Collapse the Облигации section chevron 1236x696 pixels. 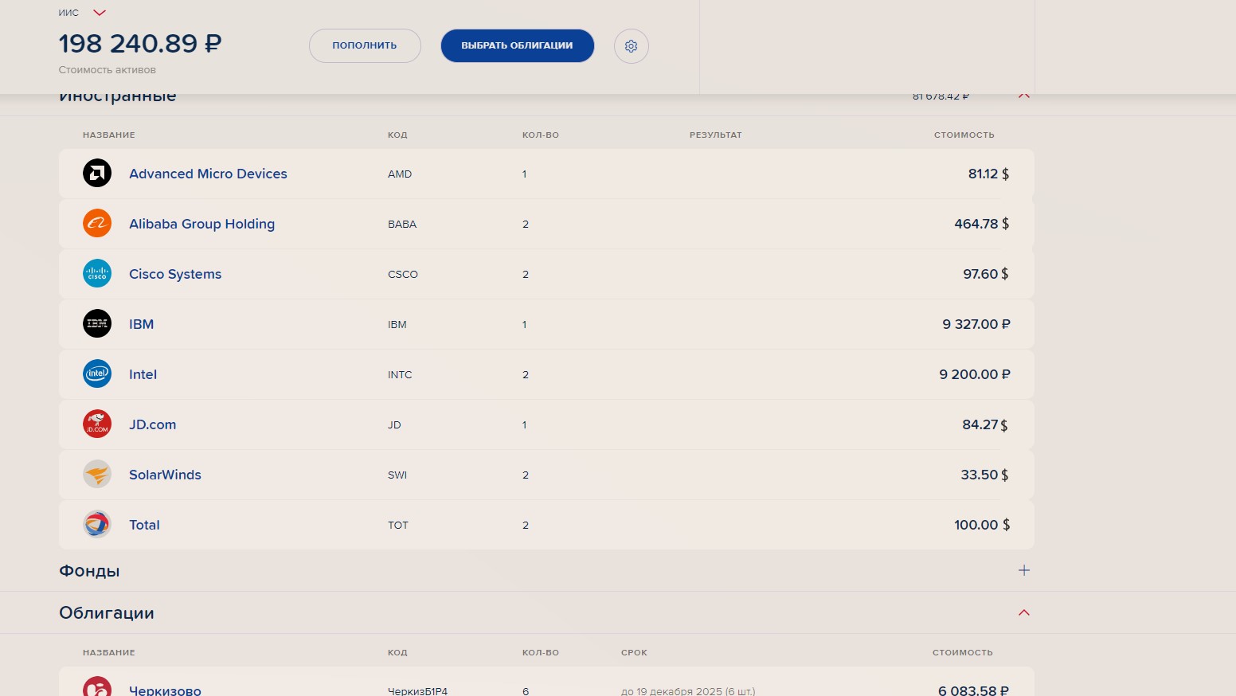(1024, 612)
